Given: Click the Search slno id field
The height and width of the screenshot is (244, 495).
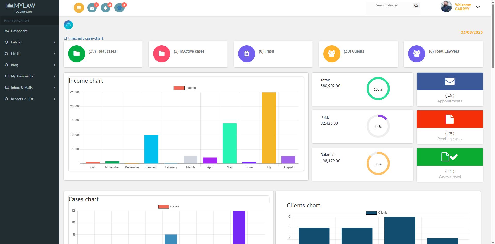Looking at the screenshot, I should 389,5.
